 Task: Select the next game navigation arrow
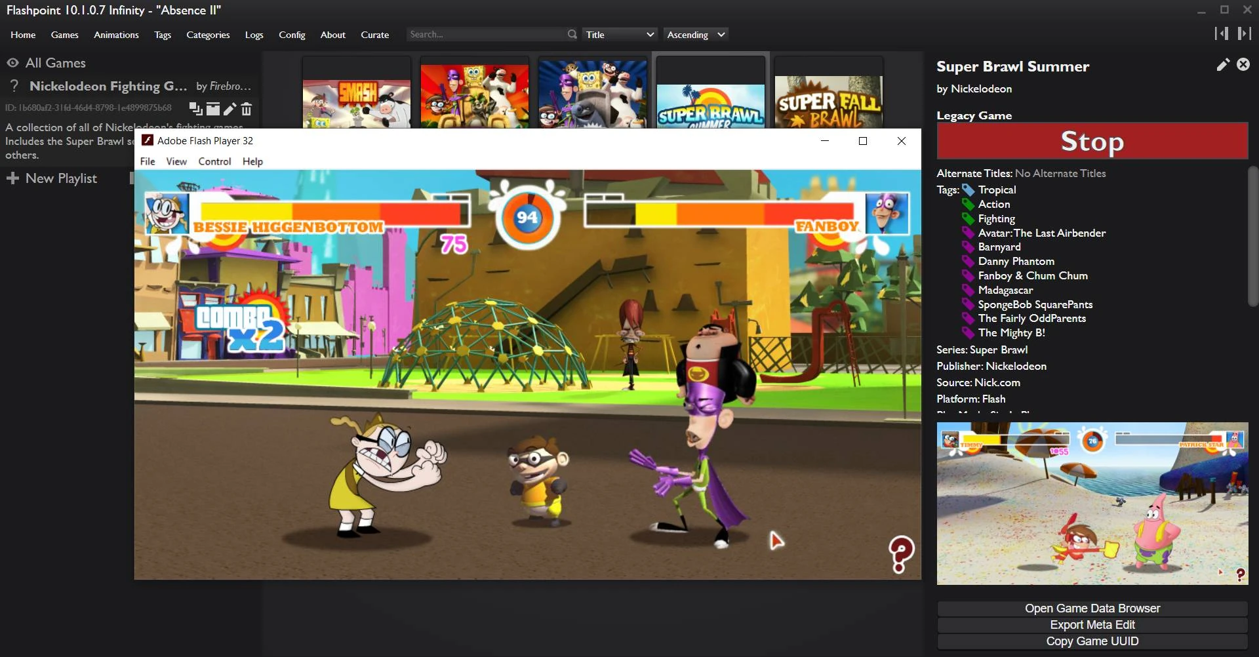[x=1244, y=33]
